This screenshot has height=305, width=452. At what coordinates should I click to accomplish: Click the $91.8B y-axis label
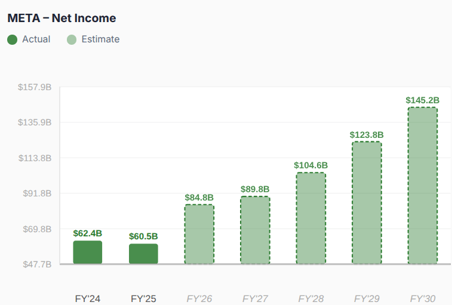point(37,193)
